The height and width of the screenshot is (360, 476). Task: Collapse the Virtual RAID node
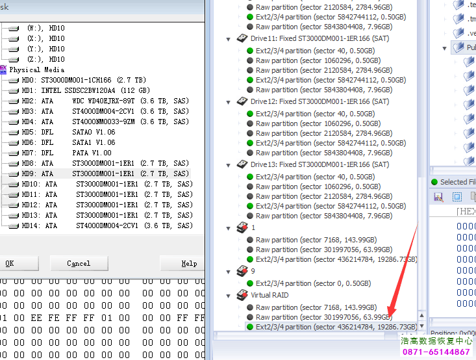pos(229,295)
